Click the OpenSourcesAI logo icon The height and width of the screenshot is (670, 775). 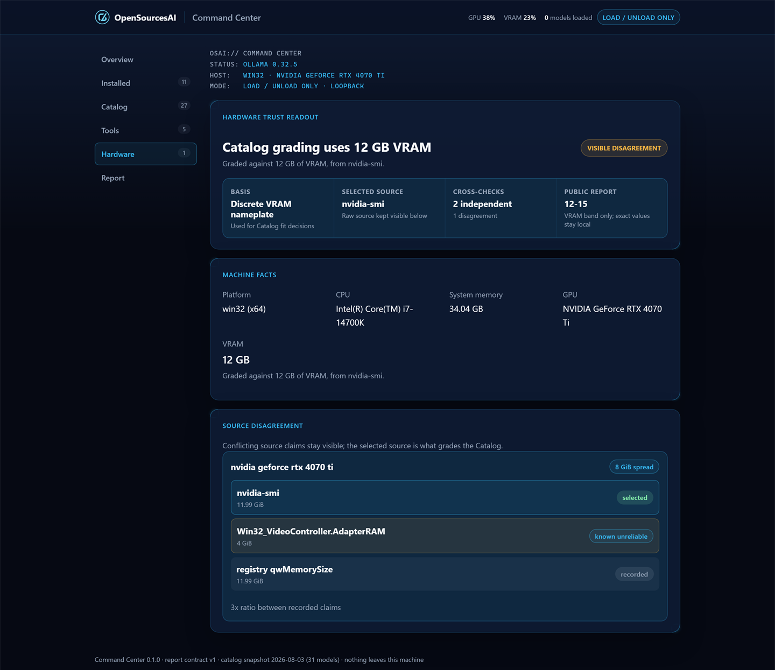pyautogui.click(x=102, y=18)
